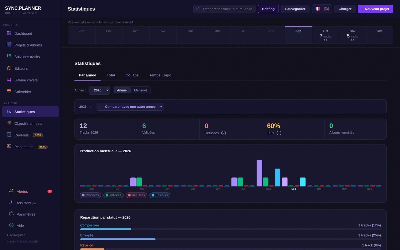
Task: Select the Nov month with 5 tracks
Action: coord(352,35)
